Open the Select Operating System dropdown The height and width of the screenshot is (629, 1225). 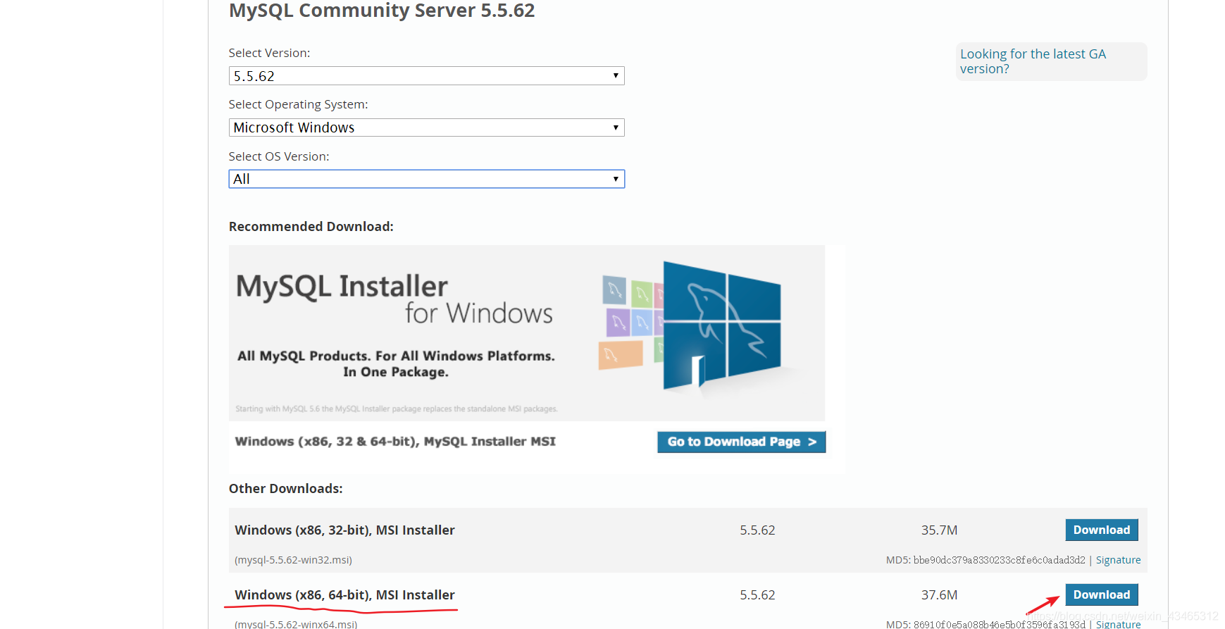click(426, 127)
